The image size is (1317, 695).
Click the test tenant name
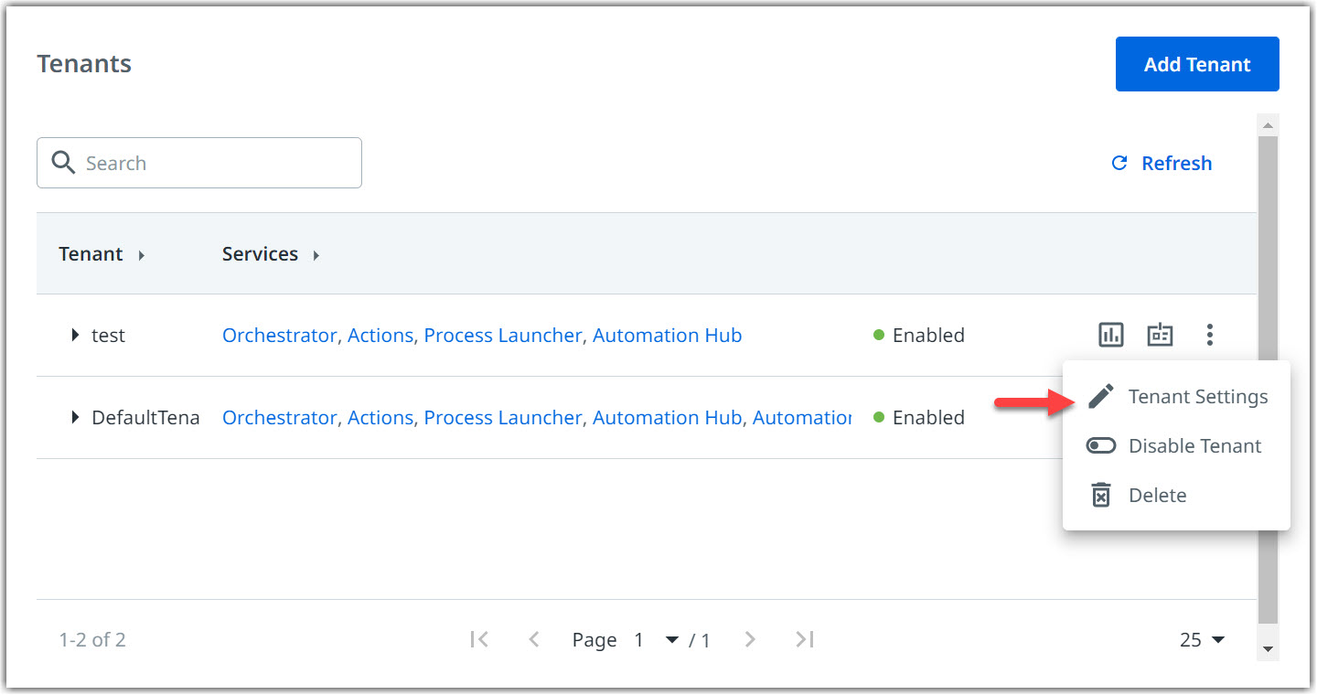108,335
